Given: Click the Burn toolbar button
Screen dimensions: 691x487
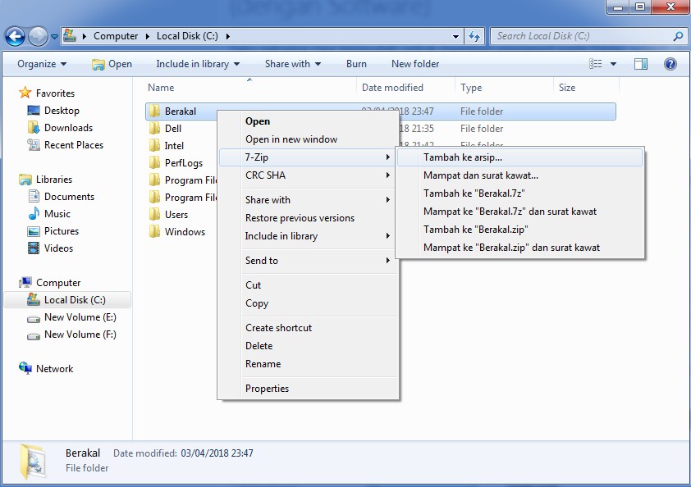Looking at the screenshot, I should click(x=356, y=64).
